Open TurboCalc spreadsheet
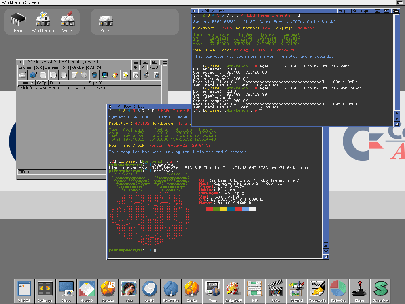 [339, 291]
